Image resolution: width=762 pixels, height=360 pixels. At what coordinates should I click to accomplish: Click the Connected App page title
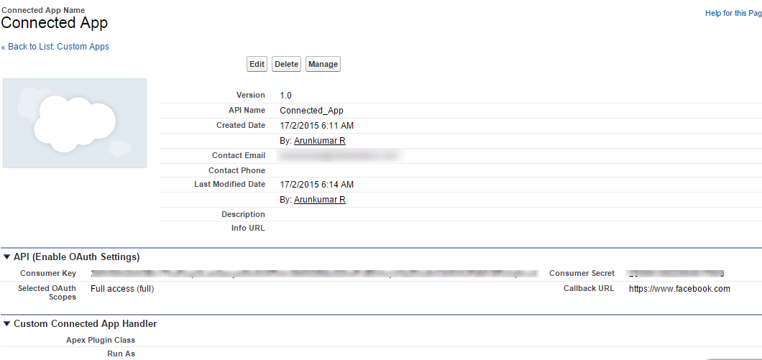pyautogui.click(x=55, y=23)
